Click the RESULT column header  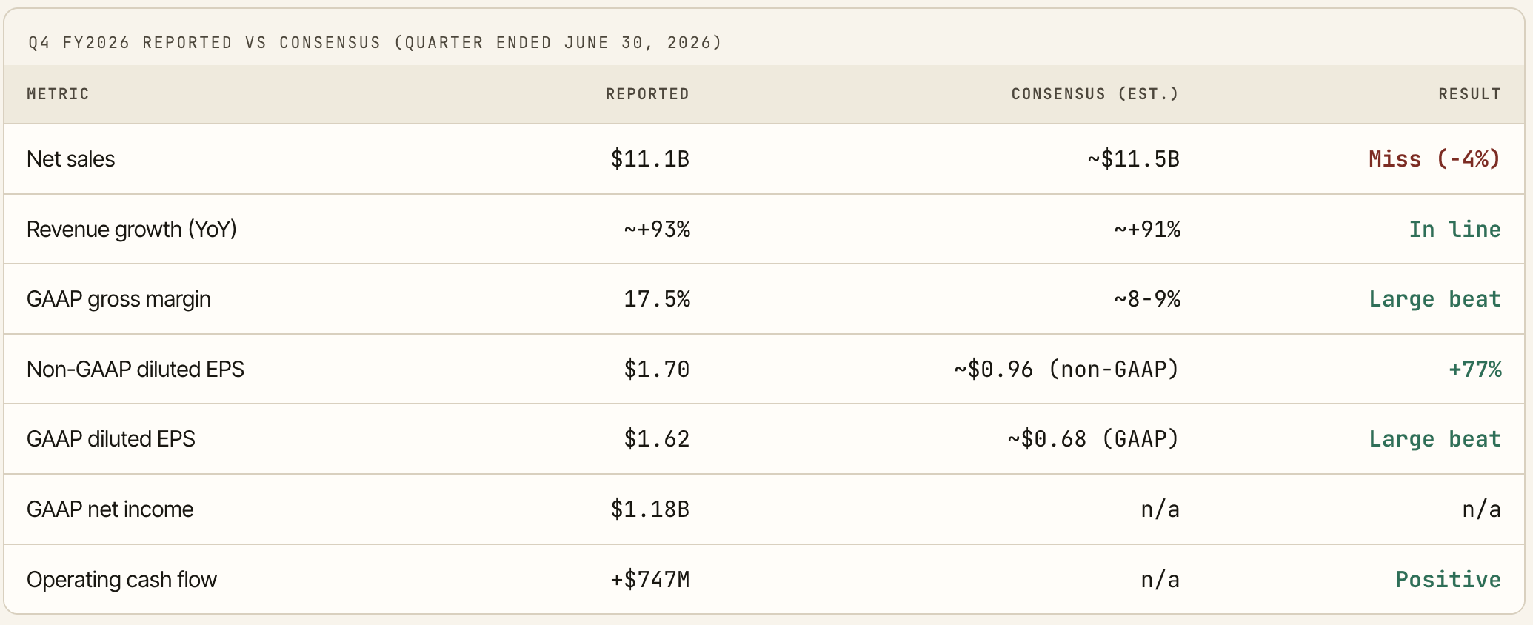1469,94
